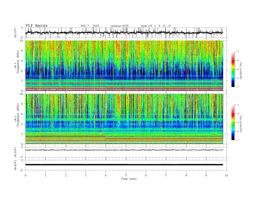255x197 pixels.
Task: Click the upper 'log(PSD)(V²/Hz)' colorbar label
Action: coord(241,70)
